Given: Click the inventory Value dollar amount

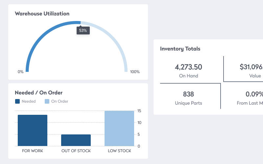Looking at the screenshot, I should click(x=251, y=67).
